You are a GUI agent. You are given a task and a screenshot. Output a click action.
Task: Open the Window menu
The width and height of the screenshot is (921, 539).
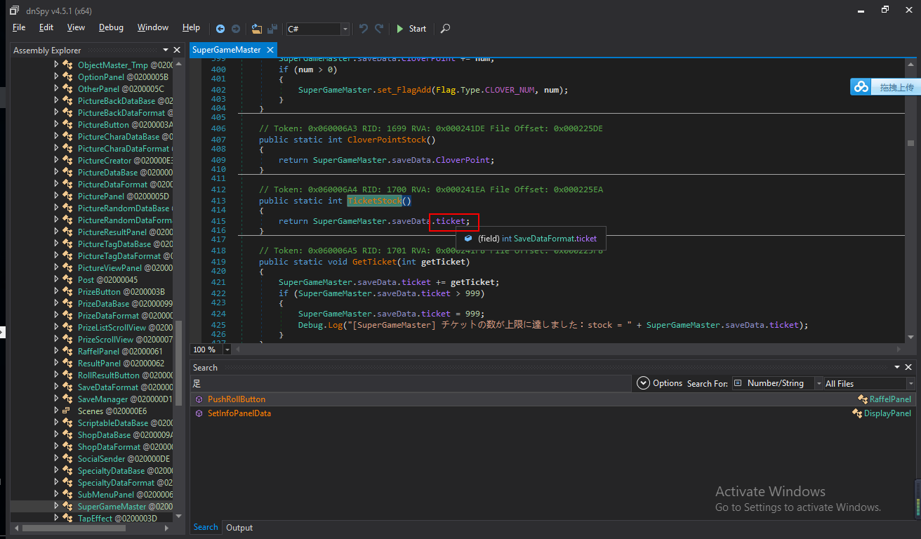(x=153, y=27)
